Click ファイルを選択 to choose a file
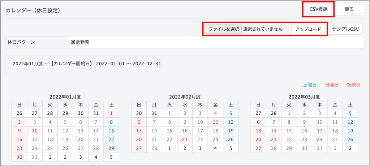370x166 pixels. pyautogui.click(x=224, y=29)
